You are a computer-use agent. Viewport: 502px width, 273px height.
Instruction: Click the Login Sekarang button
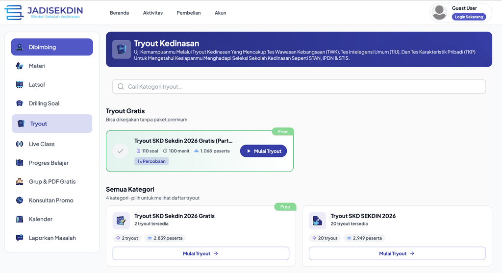pos(469,17)
